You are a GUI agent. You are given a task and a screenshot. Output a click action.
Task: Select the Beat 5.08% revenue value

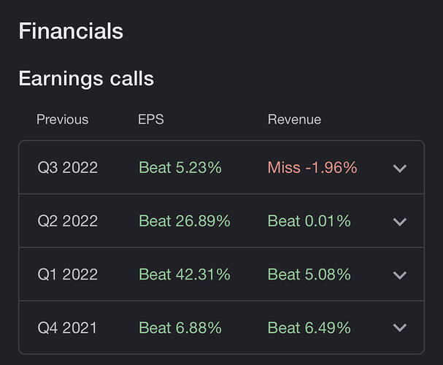tap(309, 274)
